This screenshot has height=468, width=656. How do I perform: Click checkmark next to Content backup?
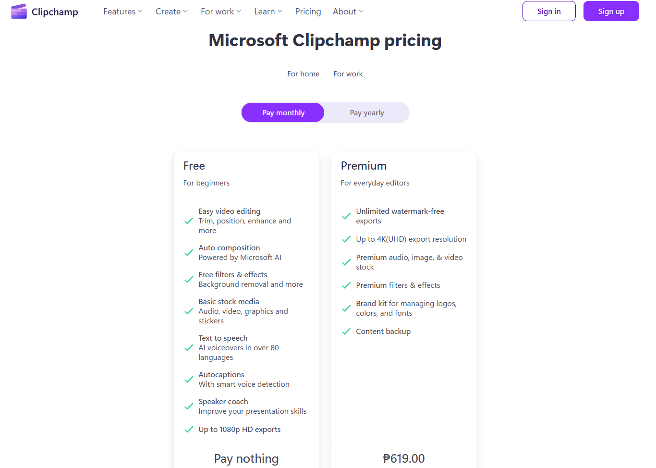[346, 332]
